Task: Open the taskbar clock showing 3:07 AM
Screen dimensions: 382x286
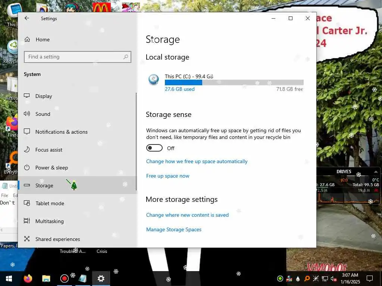Action: (x=350, y=279)
